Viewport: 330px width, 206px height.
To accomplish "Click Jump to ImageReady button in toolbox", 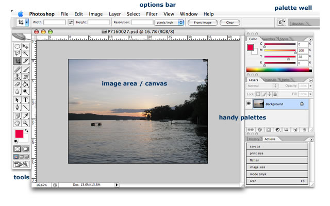I will [21, 164].
